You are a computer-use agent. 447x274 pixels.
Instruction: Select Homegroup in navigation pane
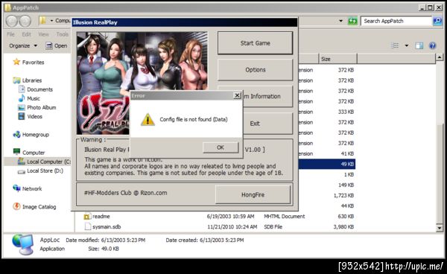pos(36,135)
